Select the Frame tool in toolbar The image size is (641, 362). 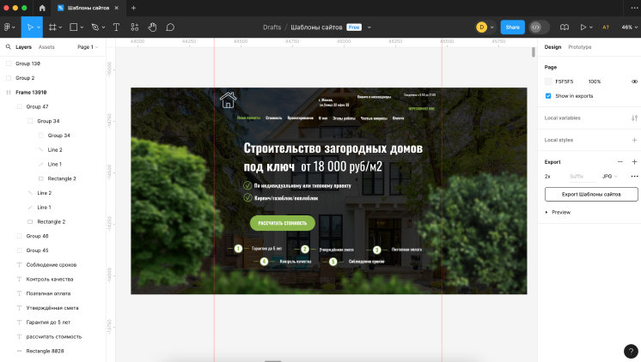click(x=52, y=27)
